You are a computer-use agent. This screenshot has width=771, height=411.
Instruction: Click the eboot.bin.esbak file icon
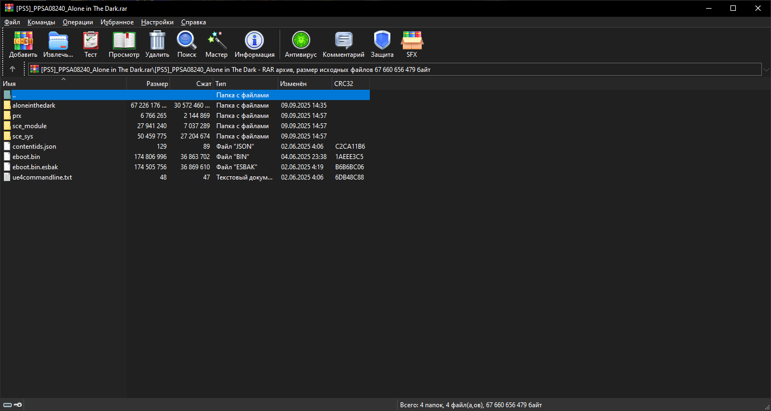(7, 167)
